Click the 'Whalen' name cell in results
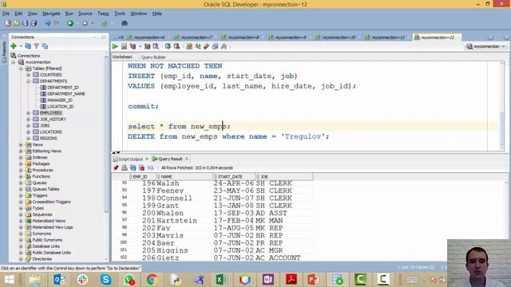Image resolution: width=511 pixels, height=287 pixels. (x=170, y=213)
